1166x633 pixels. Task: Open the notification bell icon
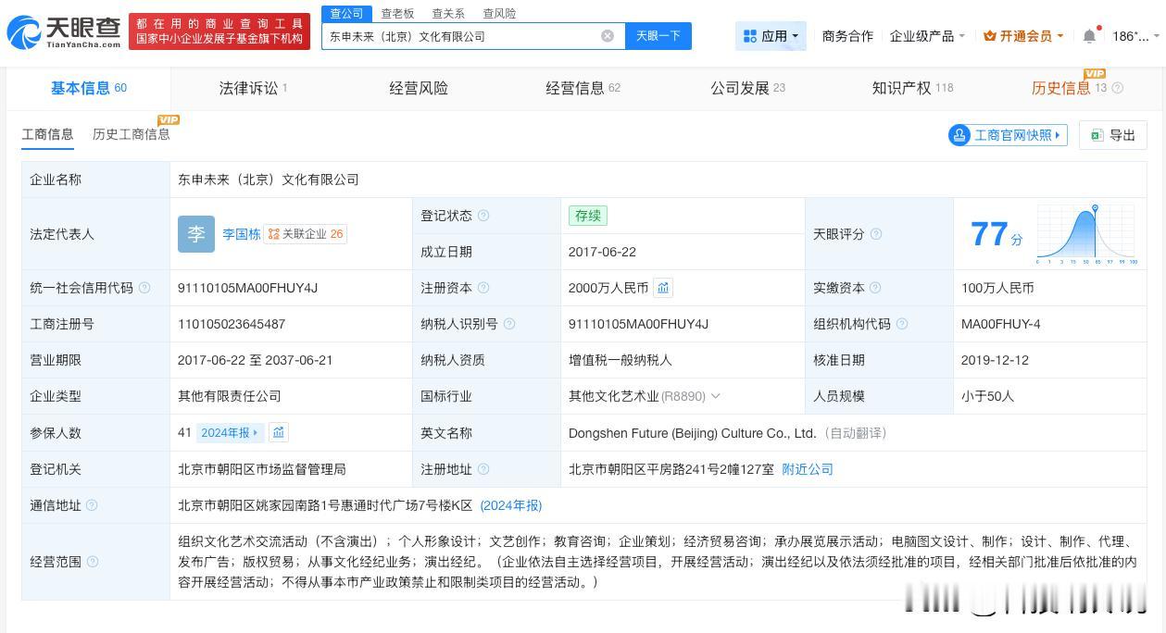[x=1088, y=34]
